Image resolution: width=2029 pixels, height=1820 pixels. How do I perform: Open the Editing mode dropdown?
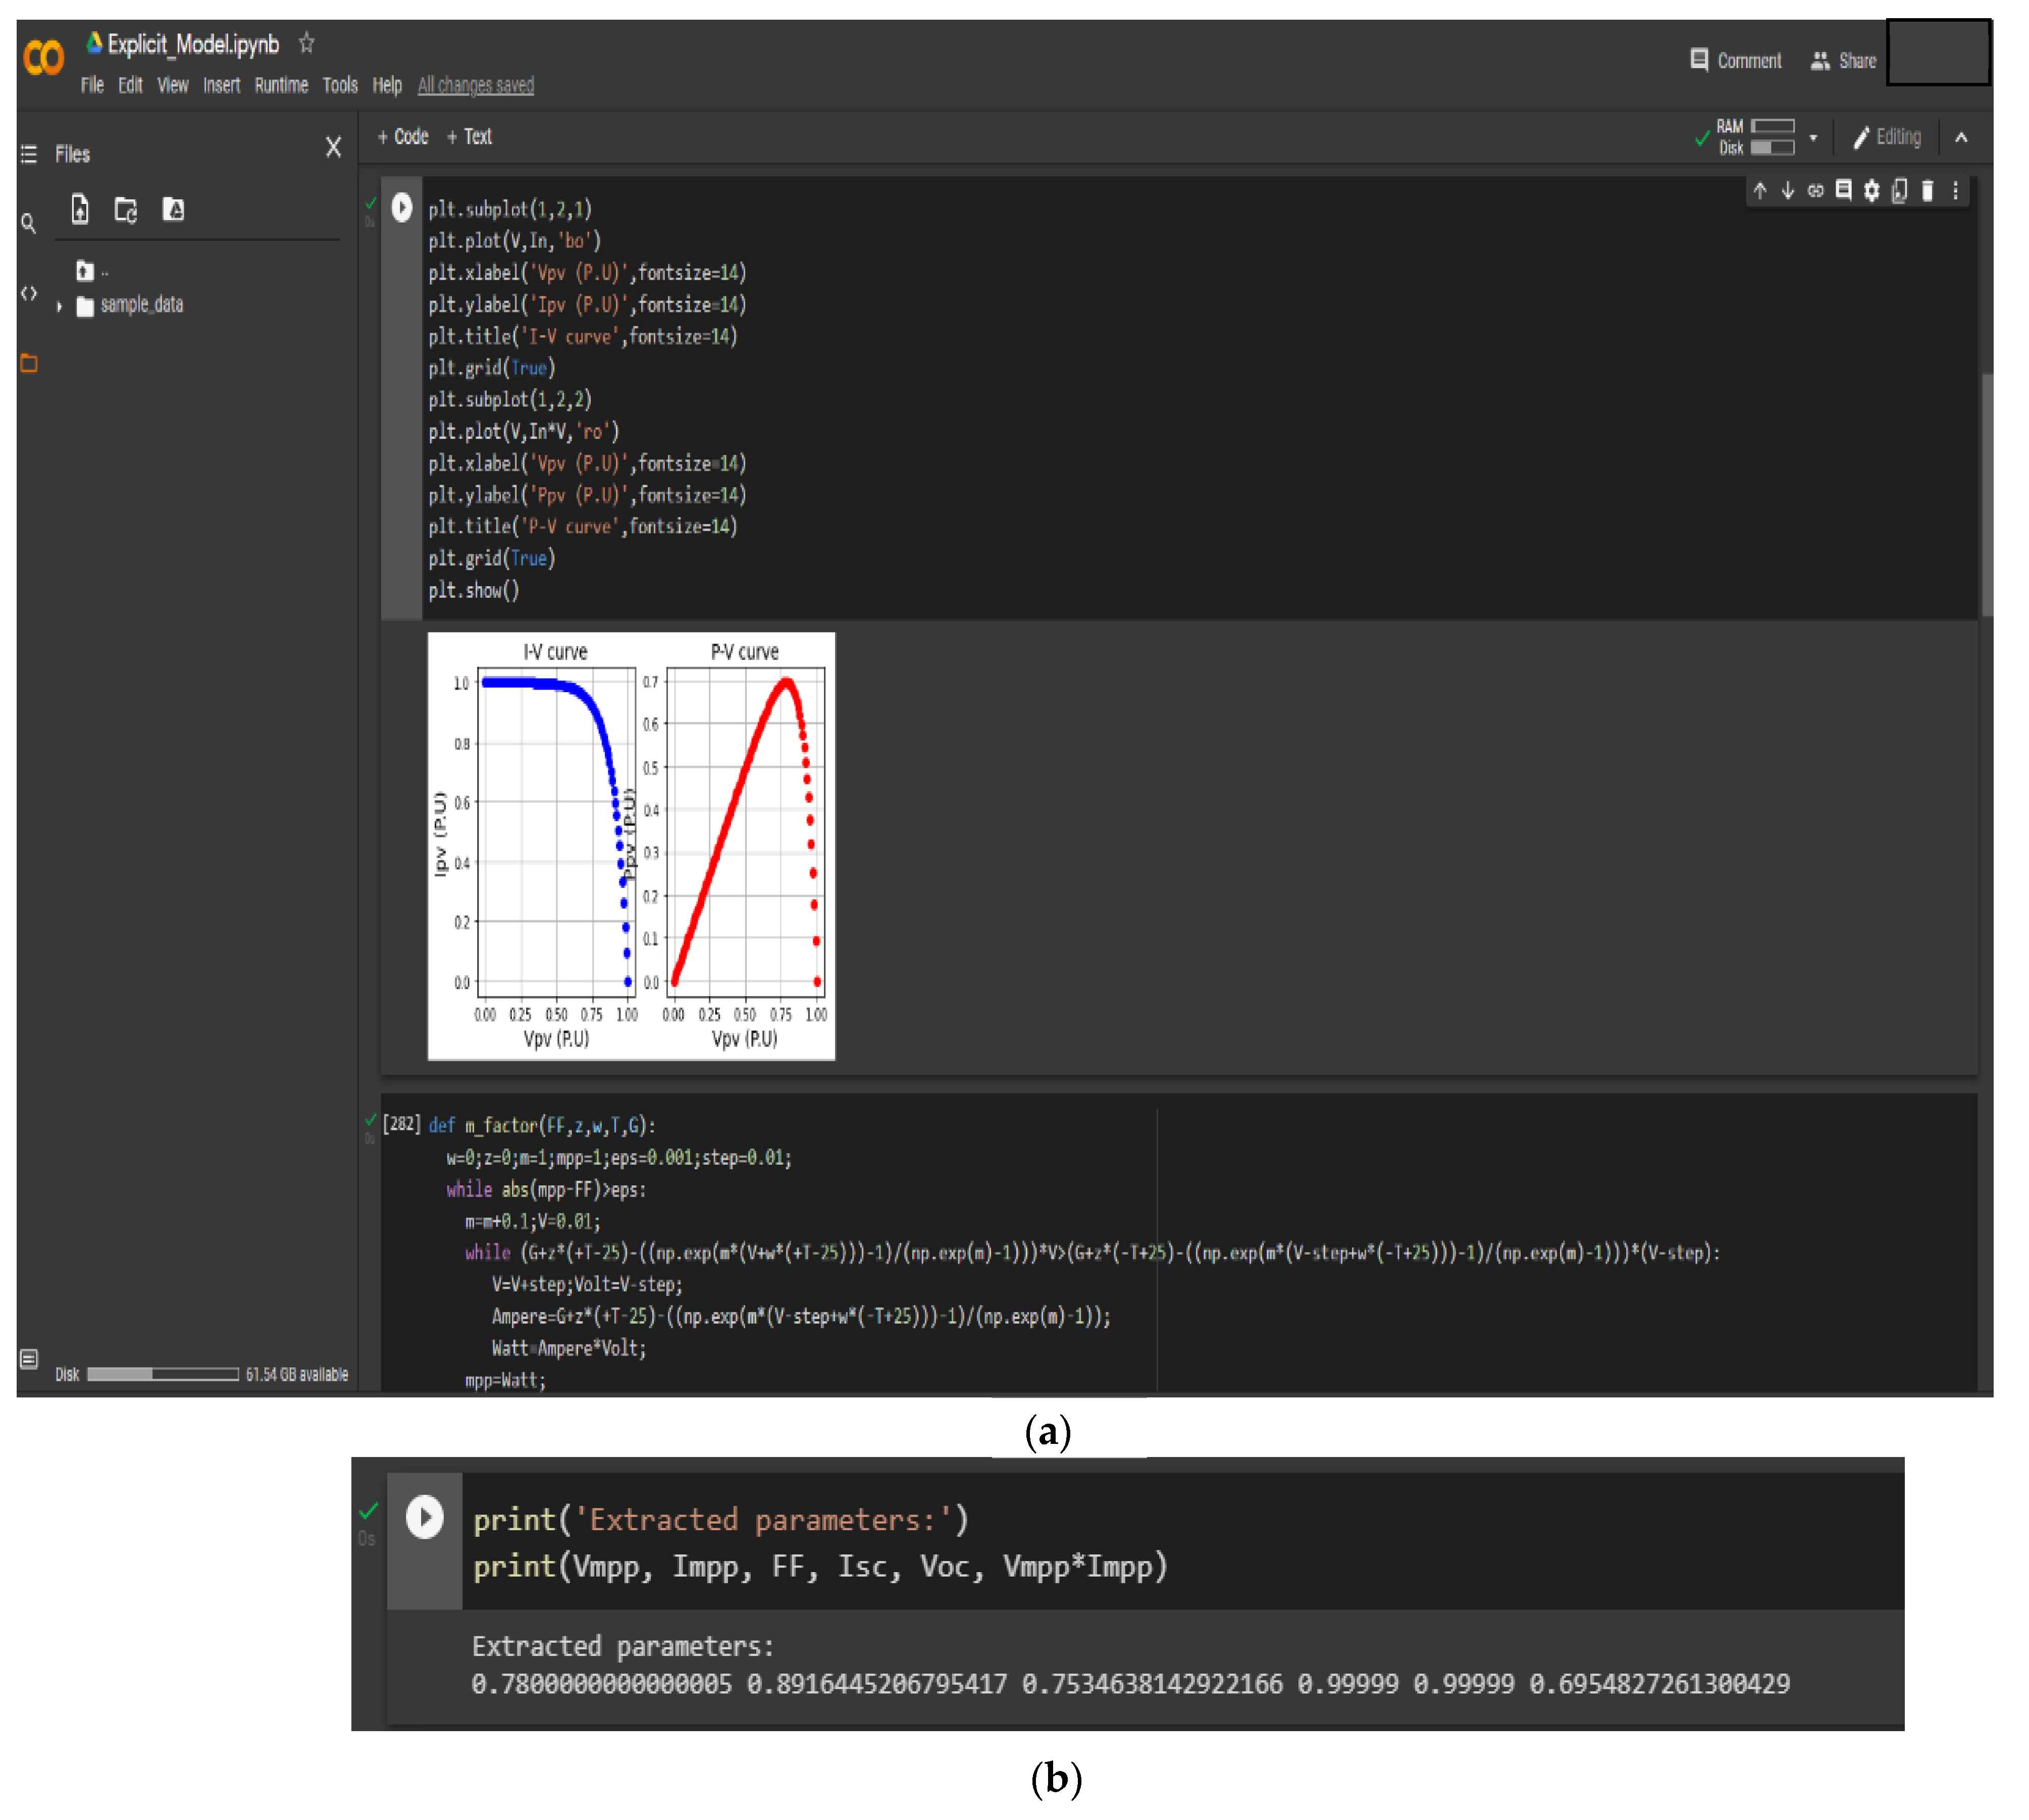coord(1887,138)
